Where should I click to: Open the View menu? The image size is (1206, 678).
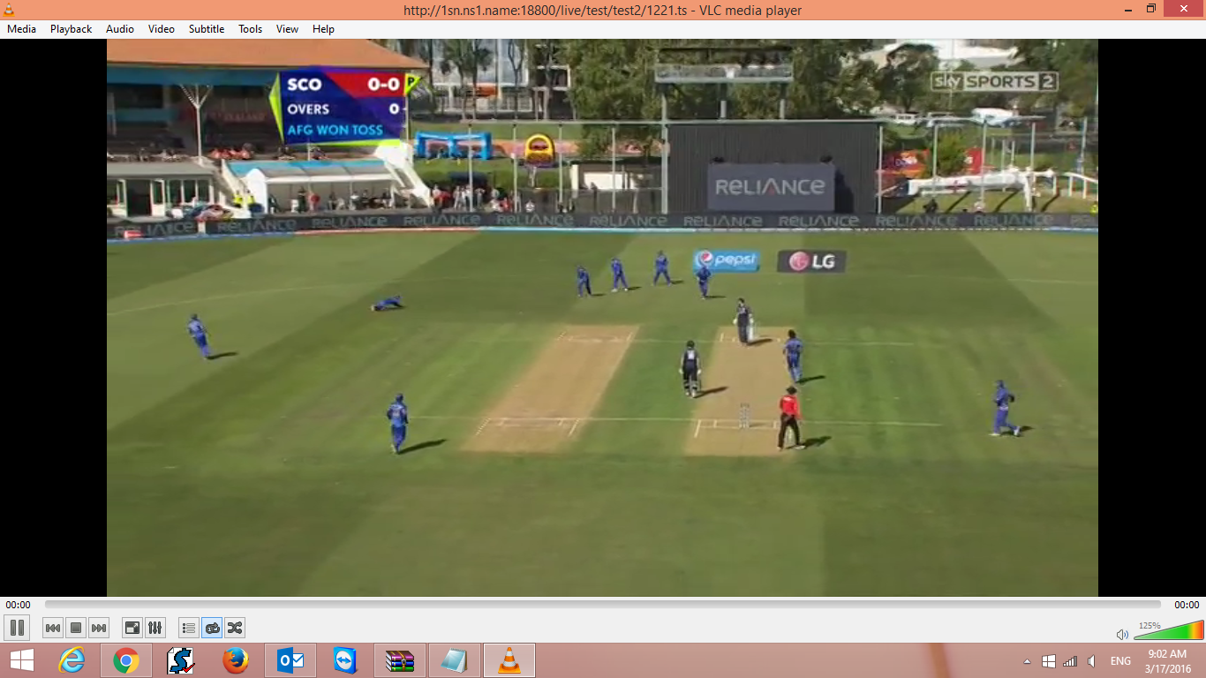(x=288, y=29)
